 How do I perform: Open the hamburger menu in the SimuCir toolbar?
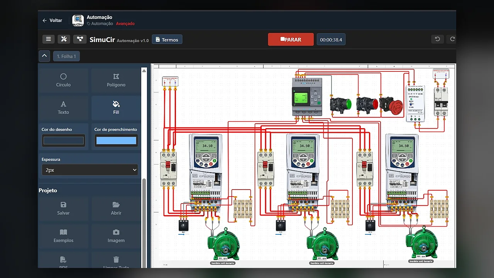[48, 39]
